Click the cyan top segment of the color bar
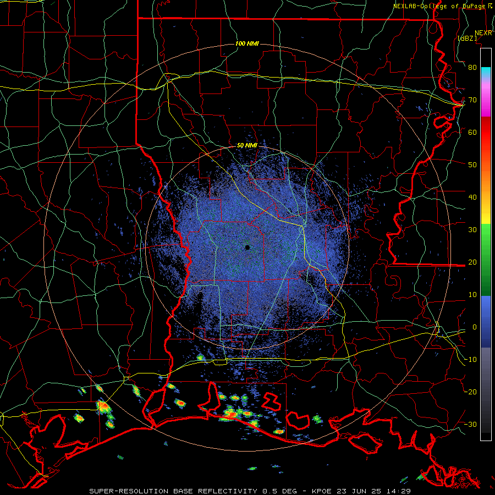Viewport: 495px width, 495px height. (x=486, y=72)
